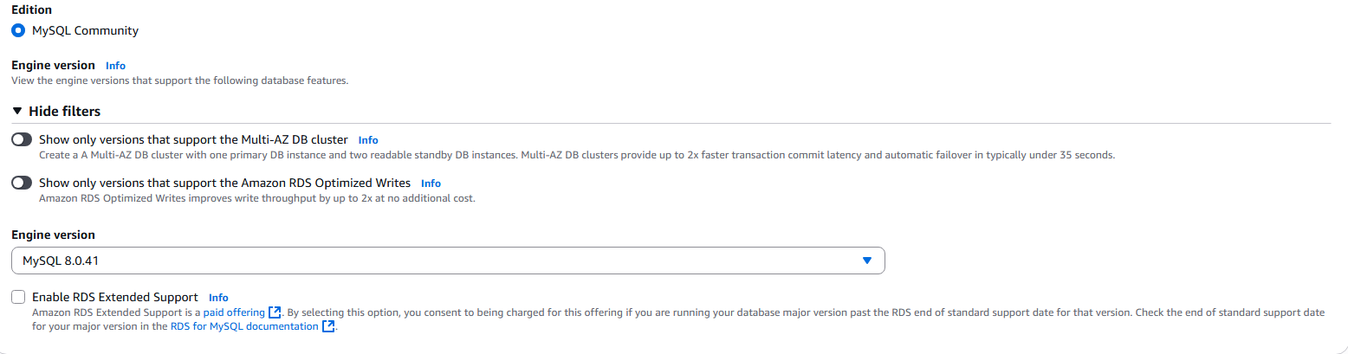Open Info link for Multi-AZ DB cluster
This screenshot has width=1348, height=354.
click(x=368, y=139)
